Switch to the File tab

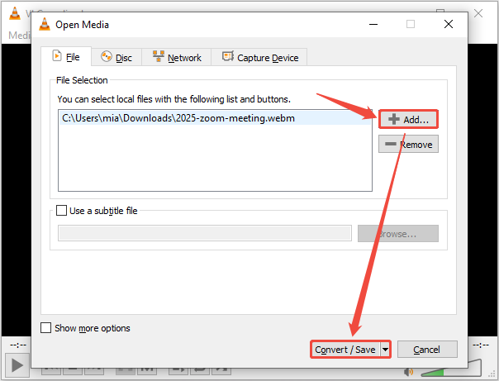tap(66, 57)
